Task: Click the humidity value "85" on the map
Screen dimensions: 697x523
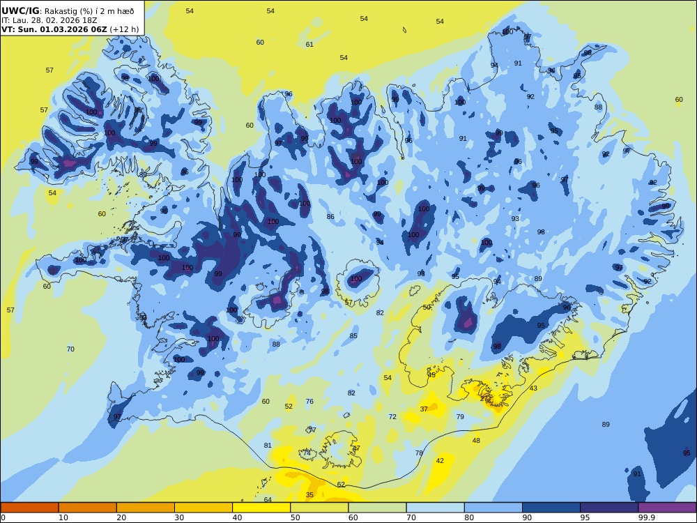Action: [353, 336]
